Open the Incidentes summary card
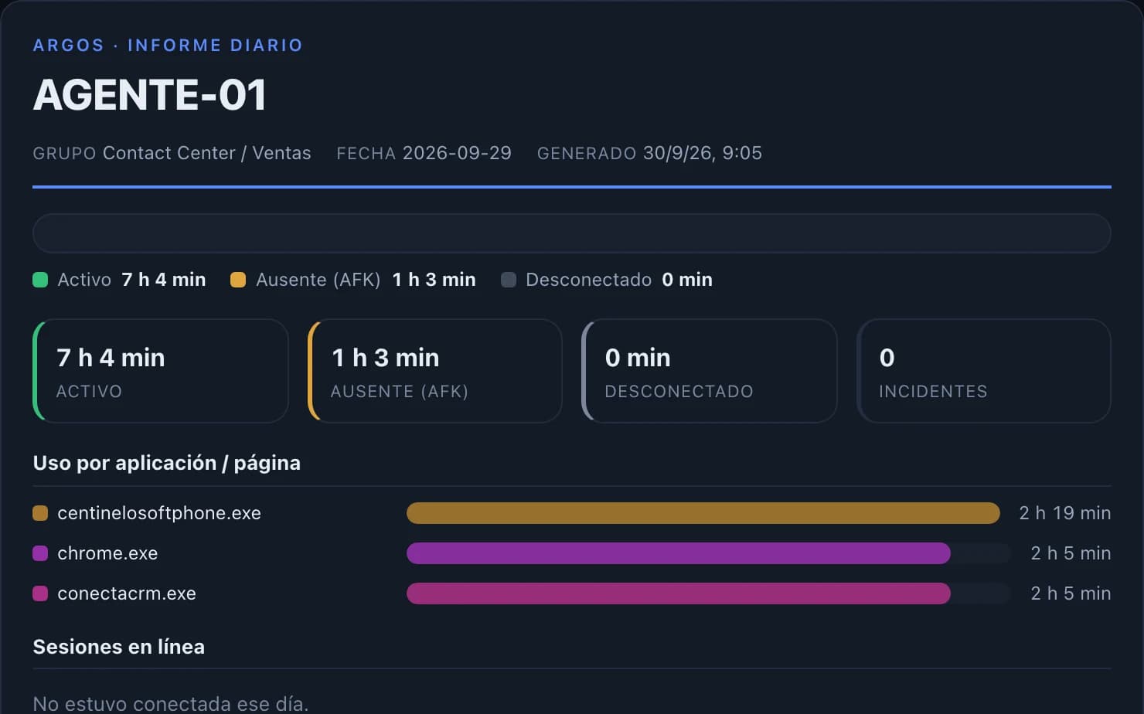 [x=984, y=371]
